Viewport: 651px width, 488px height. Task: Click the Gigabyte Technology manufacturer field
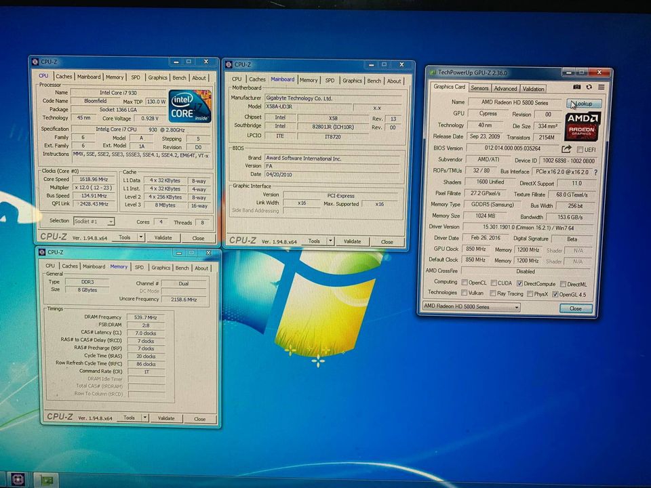point(333,98)
